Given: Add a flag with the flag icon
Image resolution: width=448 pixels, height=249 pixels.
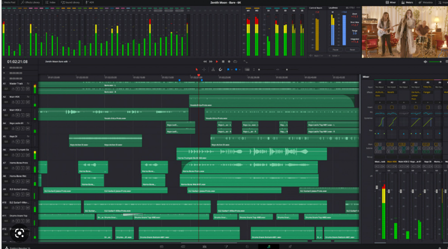Looking at the screenshot, I should (228, 69).
